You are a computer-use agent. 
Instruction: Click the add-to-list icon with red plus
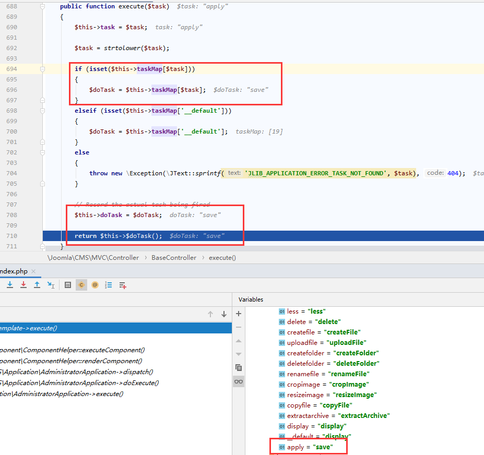(123, 285)
